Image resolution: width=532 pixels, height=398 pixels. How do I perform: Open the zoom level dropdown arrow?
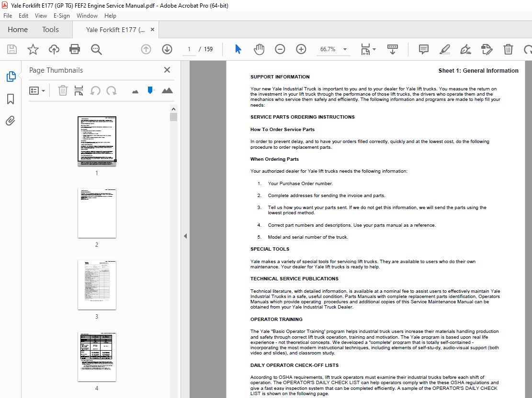click(x=345, y=49)
